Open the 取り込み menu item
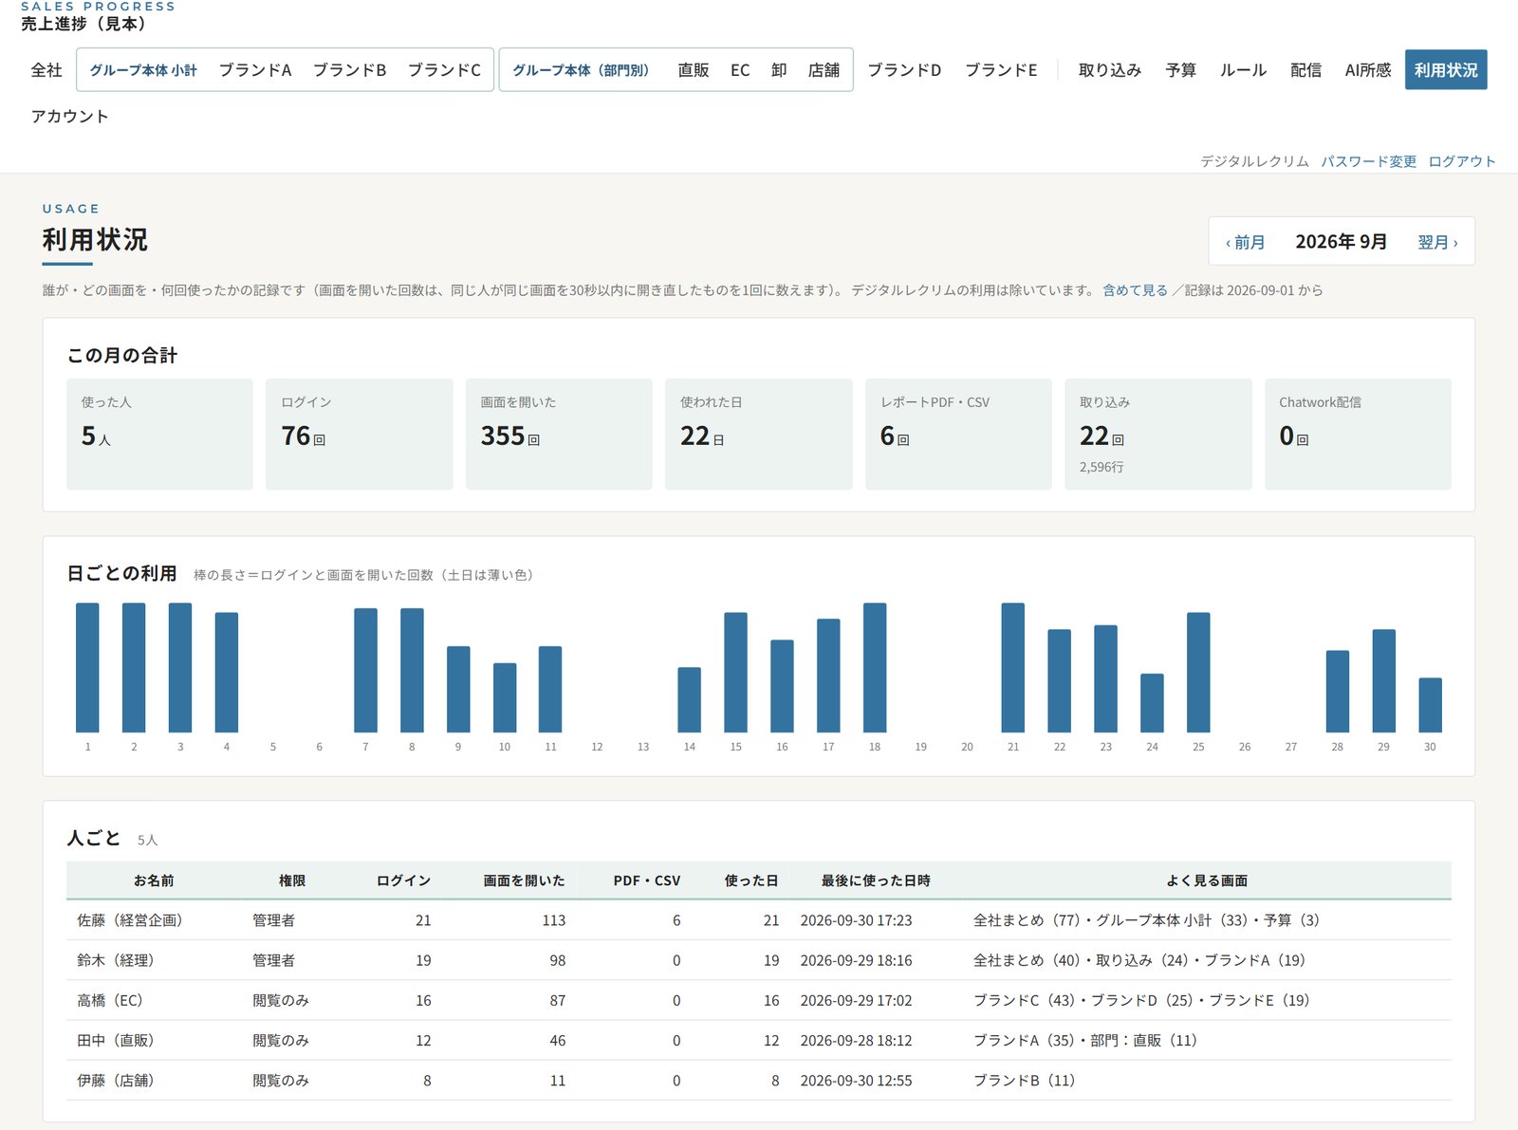Screen dimensions: 1518x1130 [x=1110, y=69]
